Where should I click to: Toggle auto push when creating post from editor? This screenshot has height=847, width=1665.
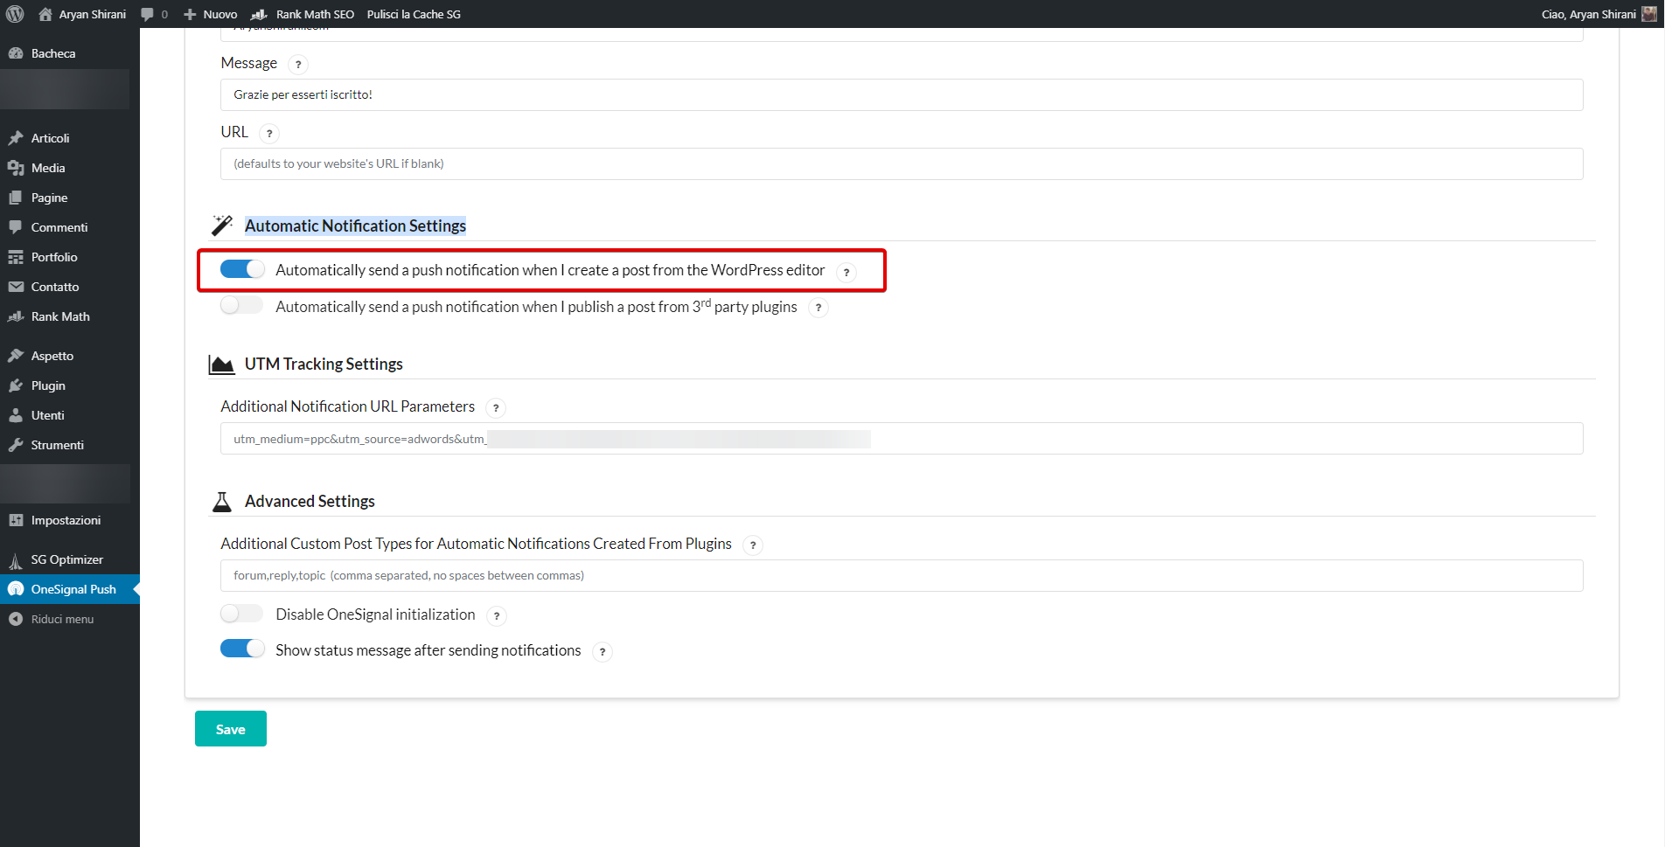click(242, 269)
